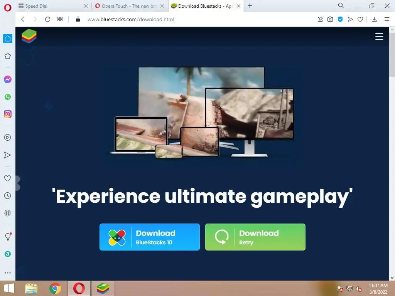Reload the current page
The width and height of the screenshot is (395, 296).
point(47,19)
